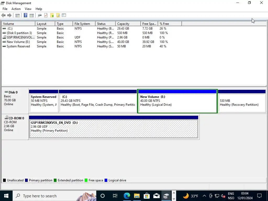
Task: Sort by the Type column header
Action: coord(64,24)
